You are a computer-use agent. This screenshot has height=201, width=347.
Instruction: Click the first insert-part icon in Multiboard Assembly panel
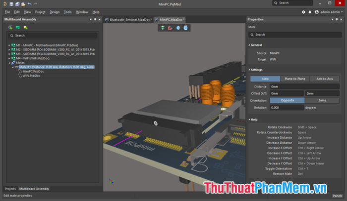10,28
